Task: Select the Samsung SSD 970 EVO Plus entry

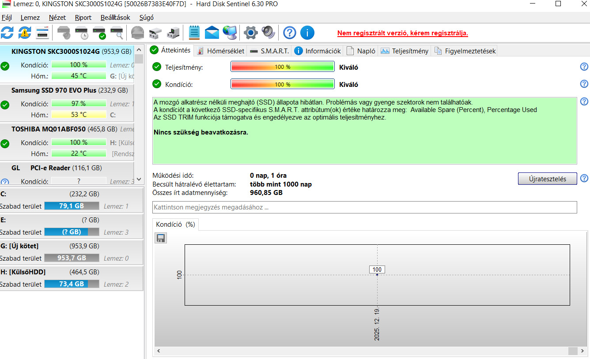Action: pos(67,103)
